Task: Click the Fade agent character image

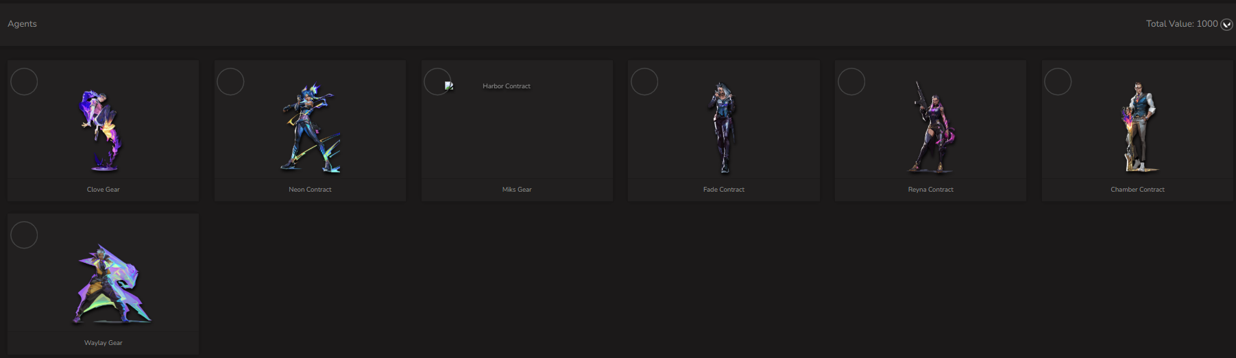Action: pos(723,129)
